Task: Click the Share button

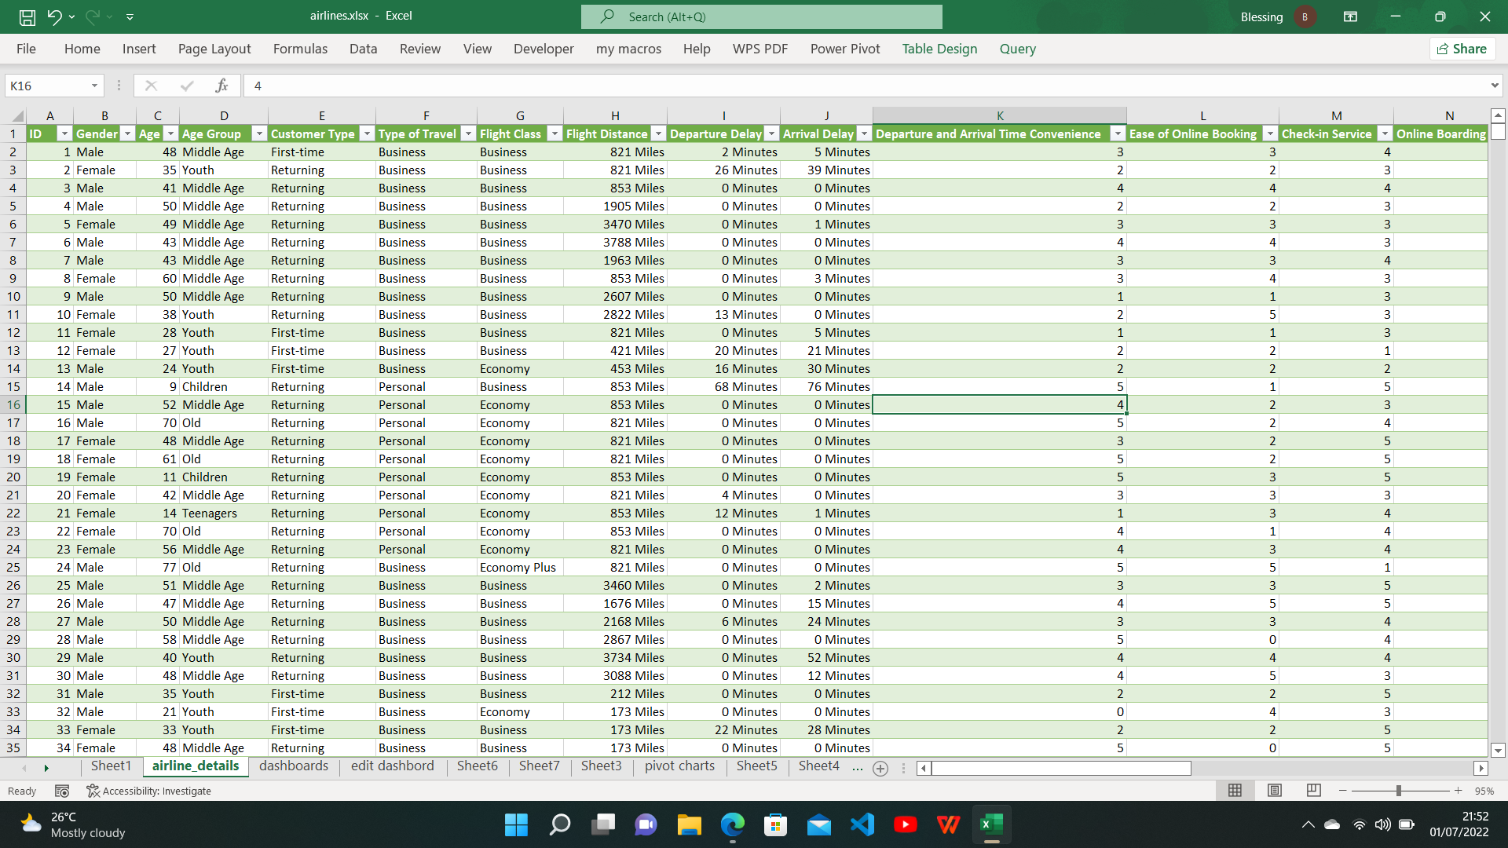Action: [x=1462, y=49]
